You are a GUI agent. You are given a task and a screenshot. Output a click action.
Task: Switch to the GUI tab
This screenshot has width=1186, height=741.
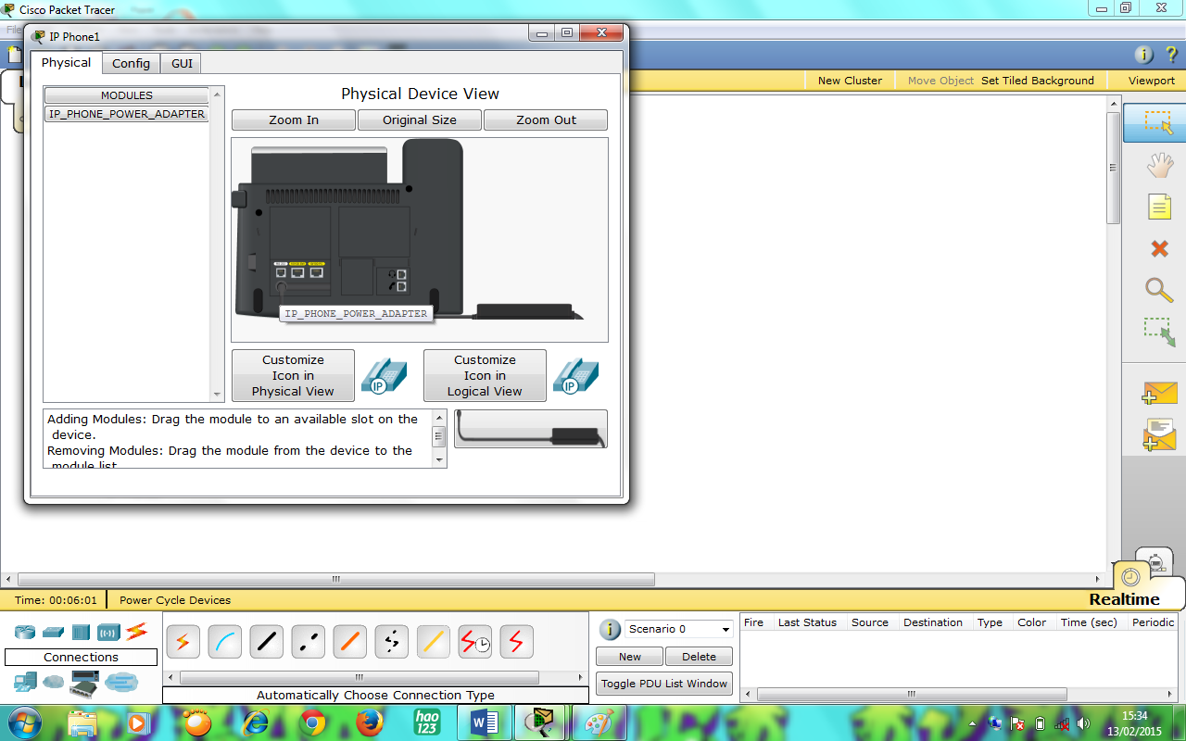pyautogui.click(x=182, y=64)
